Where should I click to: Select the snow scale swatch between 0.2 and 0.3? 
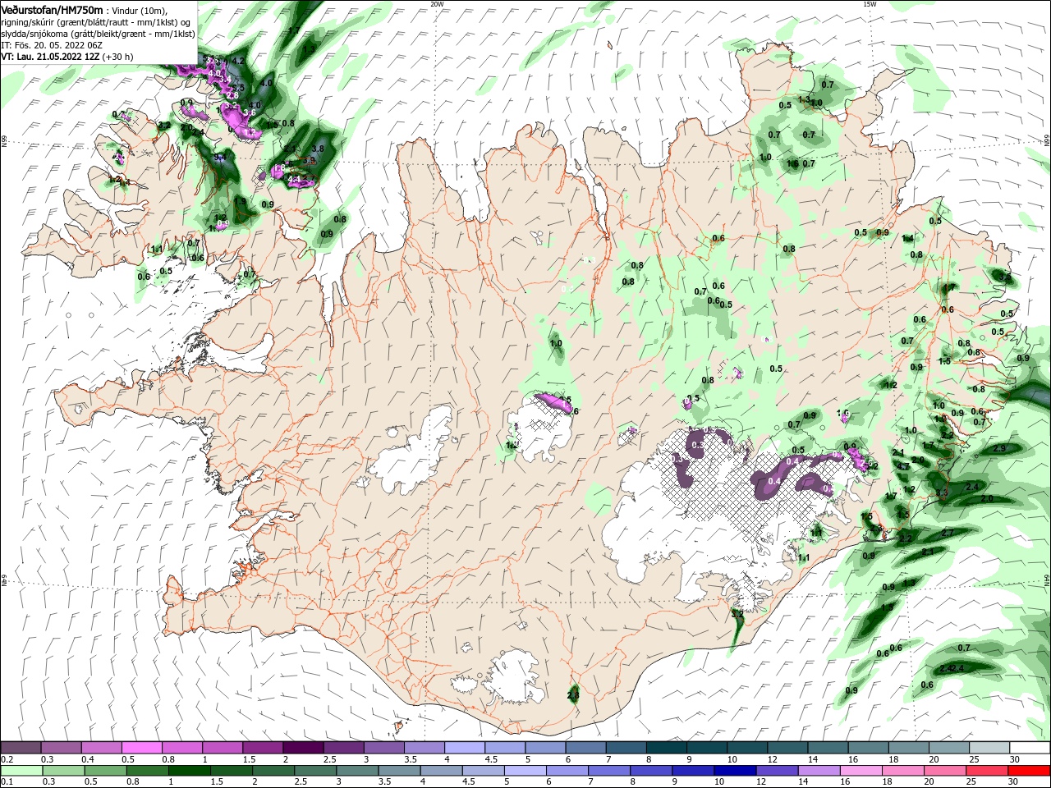(21, 748)
